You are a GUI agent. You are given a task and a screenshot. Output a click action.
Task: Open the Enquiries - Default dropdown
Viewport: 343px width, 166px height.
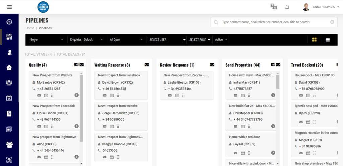pos(86,40)
